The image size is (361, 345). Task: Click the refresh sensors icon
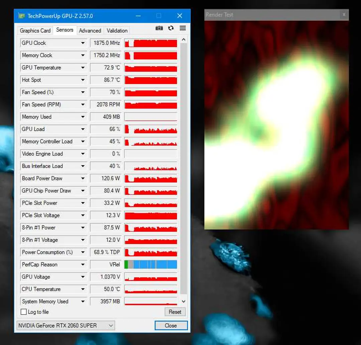point(171,28)
